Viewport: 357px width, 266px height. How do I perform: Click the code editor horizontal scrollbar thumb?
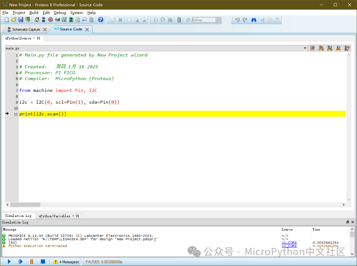coord(25,205)
